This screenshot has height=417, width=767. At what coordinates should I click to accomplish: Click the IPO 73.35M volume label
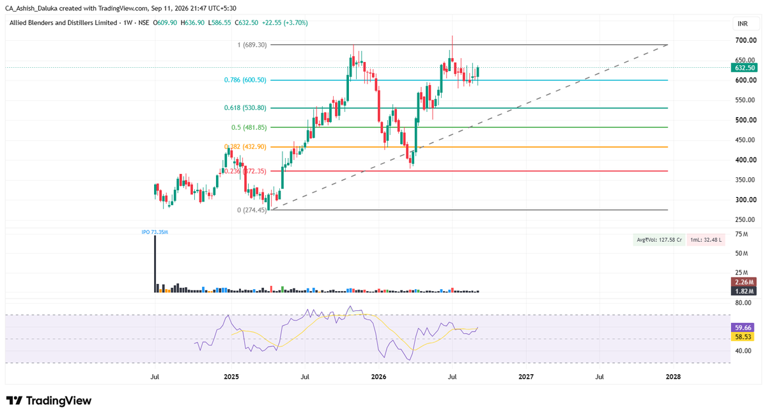(x=154, y=233)
